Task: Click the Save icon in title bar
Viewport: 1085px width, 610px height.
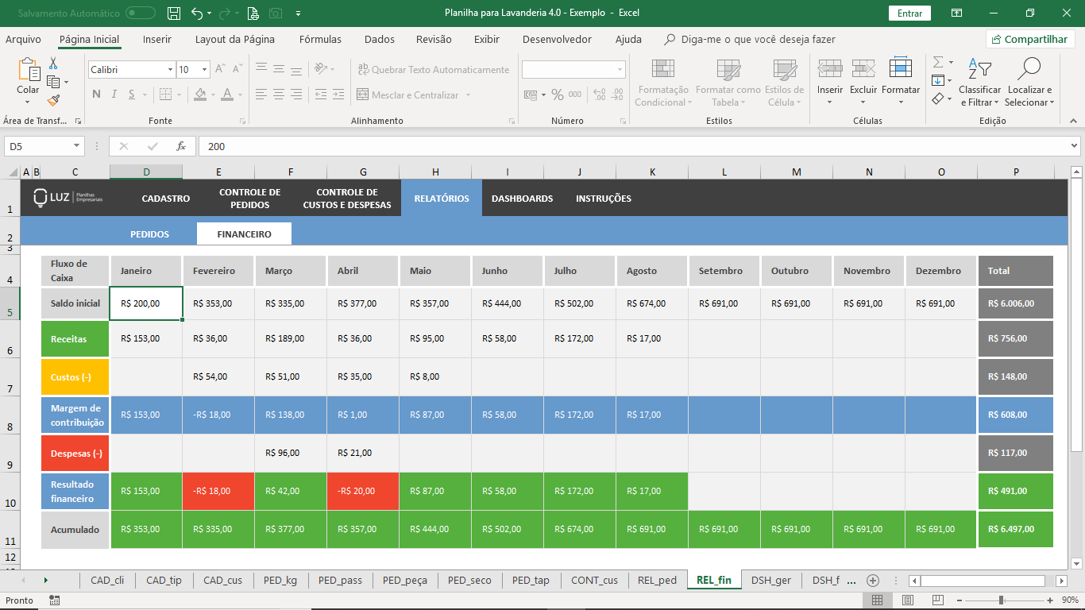Action: (174, 13)
